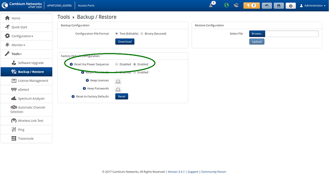
Task: Click Browse to select file
Action: [257, 33]
